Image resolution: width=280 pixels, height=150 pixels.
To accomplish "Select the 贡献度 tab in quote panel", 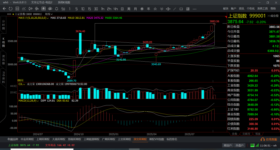I will [x=246, y=134].
